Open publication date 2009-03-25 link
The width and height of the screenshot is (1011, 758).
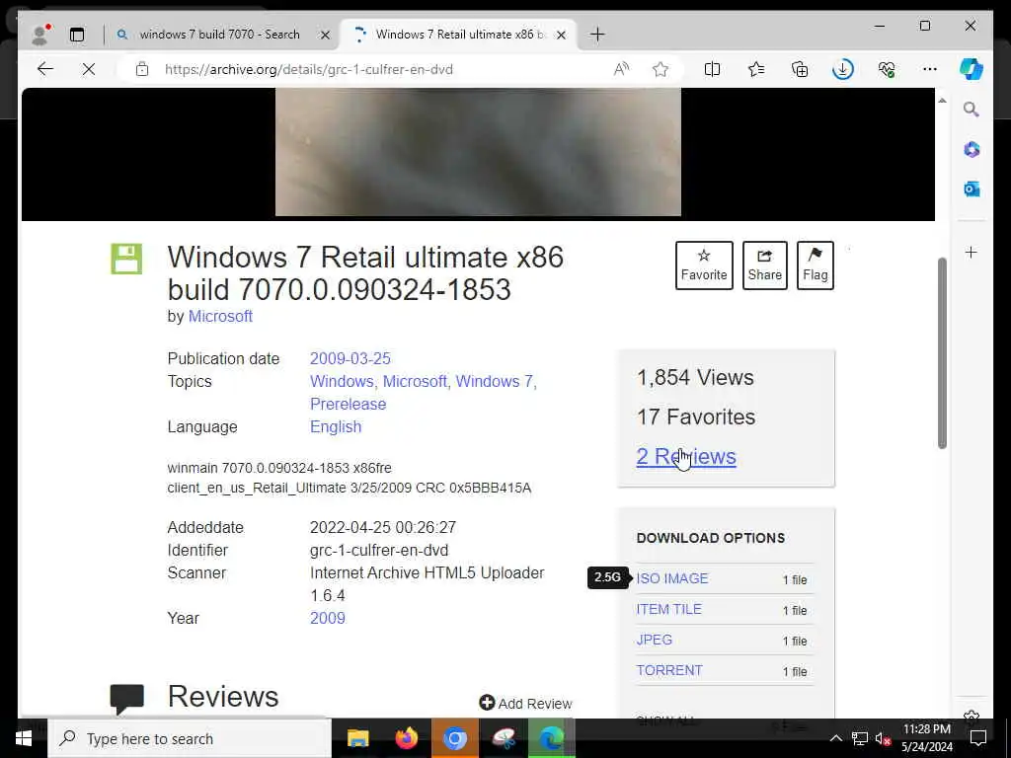point(350,358)
